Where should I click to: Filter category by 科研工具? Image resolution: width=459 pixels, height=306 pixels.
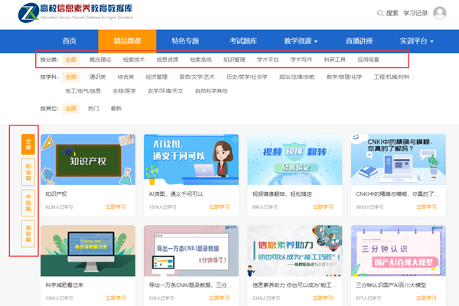pyautogui.click(x=335, y=60)
